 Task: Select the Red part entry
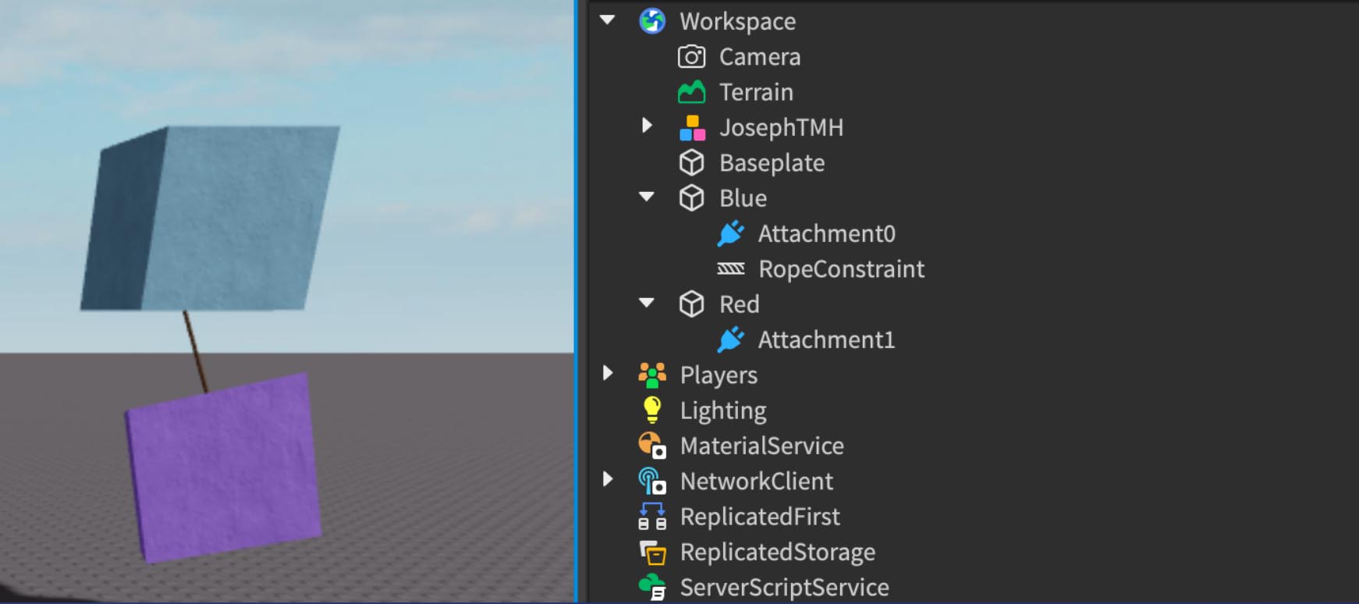pos(739,304)
